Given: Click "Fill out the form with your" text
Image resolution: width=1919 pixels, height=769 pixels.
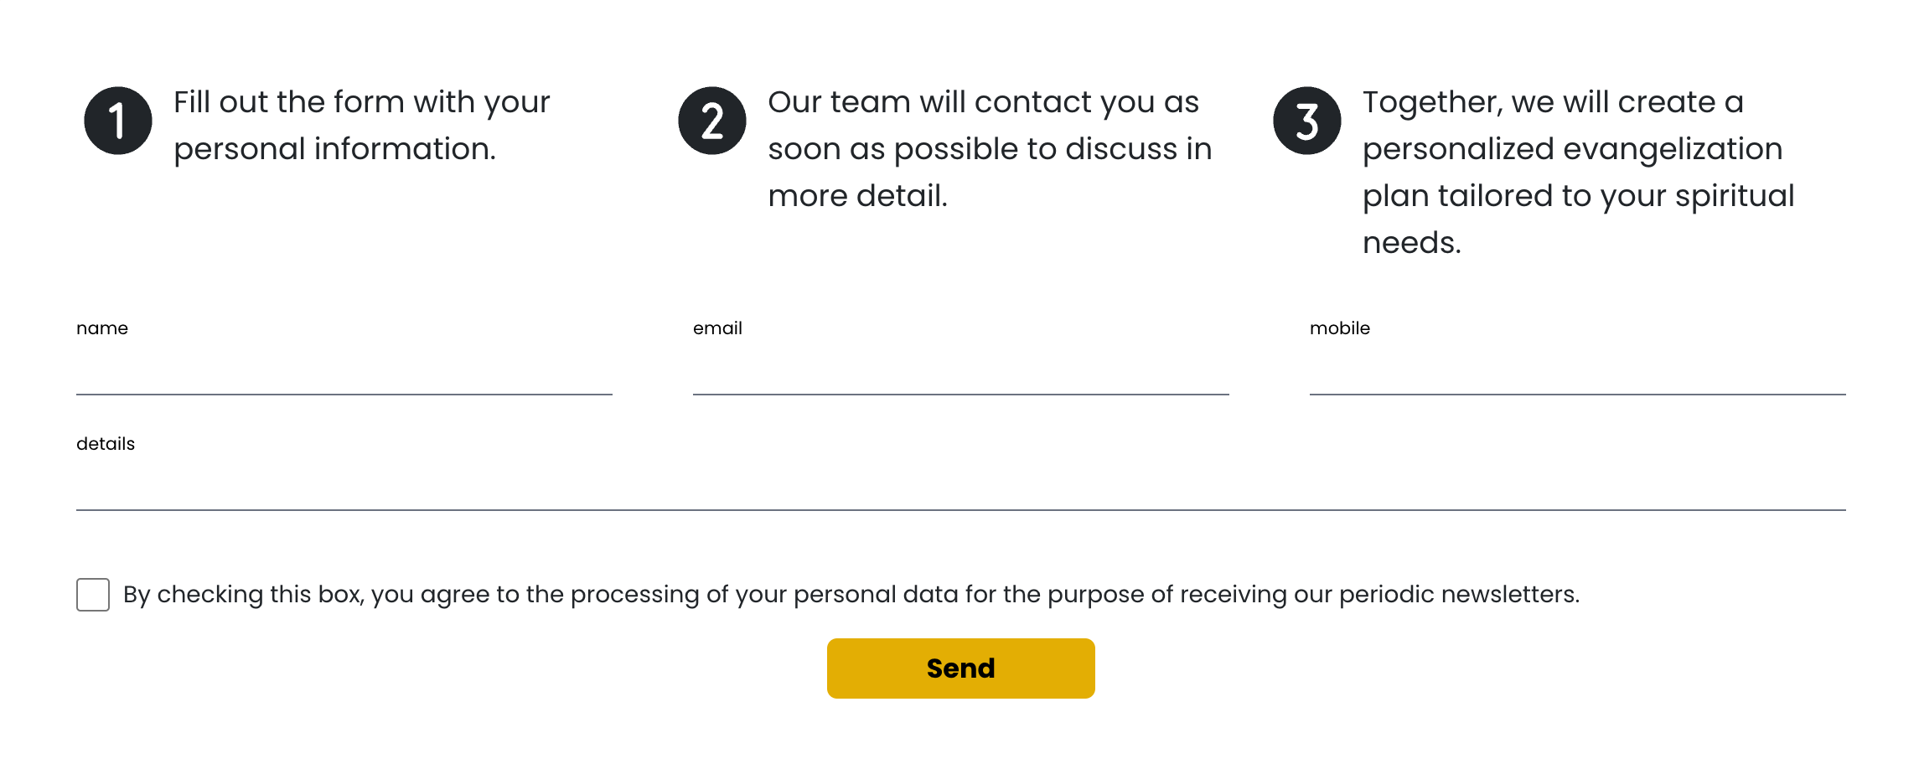Looking at the screenshot, I should point(361,102).
